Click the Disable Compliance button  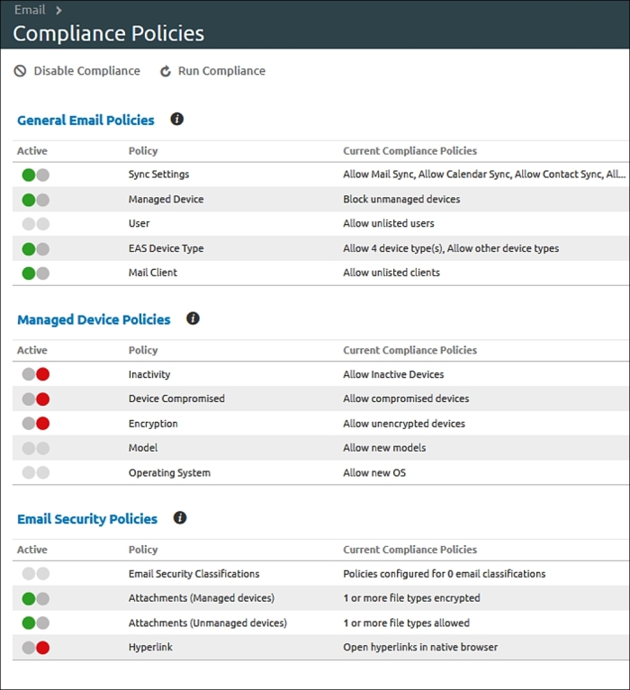click(77, 71)
